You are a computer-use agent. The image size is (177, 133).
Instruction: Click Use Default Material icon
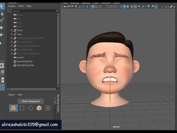tap(128, 7)
